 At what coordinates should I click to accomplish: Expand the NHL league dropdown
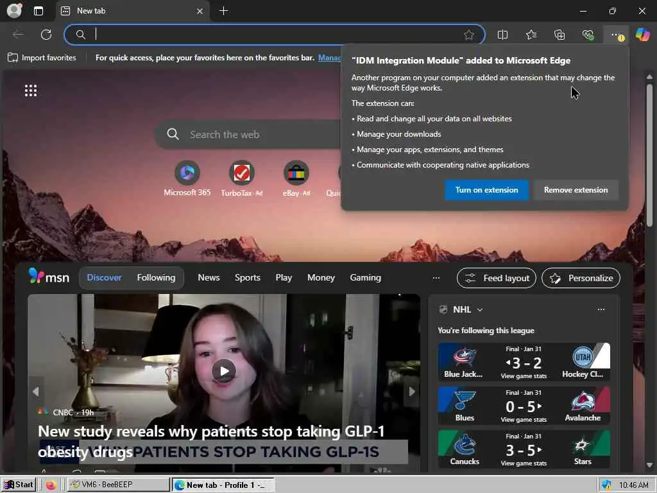pos(480,309)
